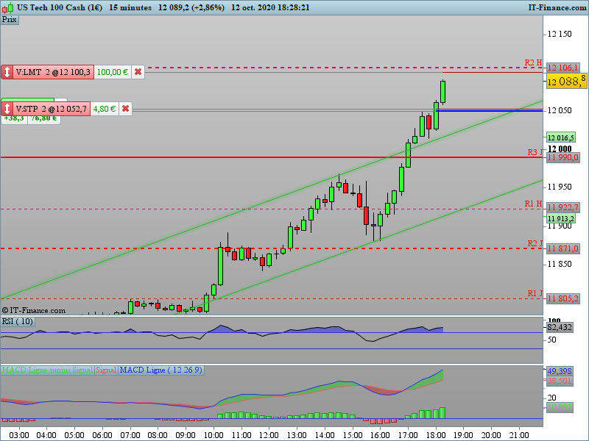Click the US Tech 100 Cash instrument name
The height and width of the screenshot is (441, 589).
point(60,7)
